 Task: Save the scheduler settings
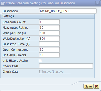pyautogui.click(x=88, y=86)
